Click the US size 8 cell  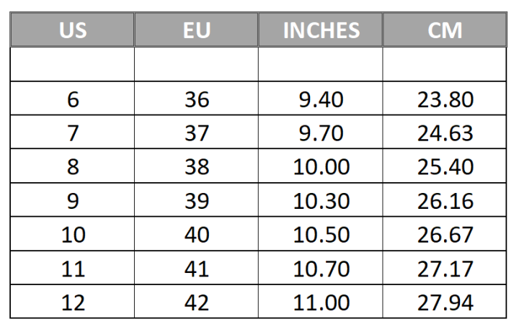click(x=73, y=166)
